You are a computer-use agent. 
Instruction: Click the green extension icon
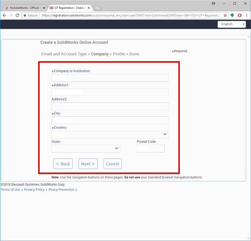[232, 15]
